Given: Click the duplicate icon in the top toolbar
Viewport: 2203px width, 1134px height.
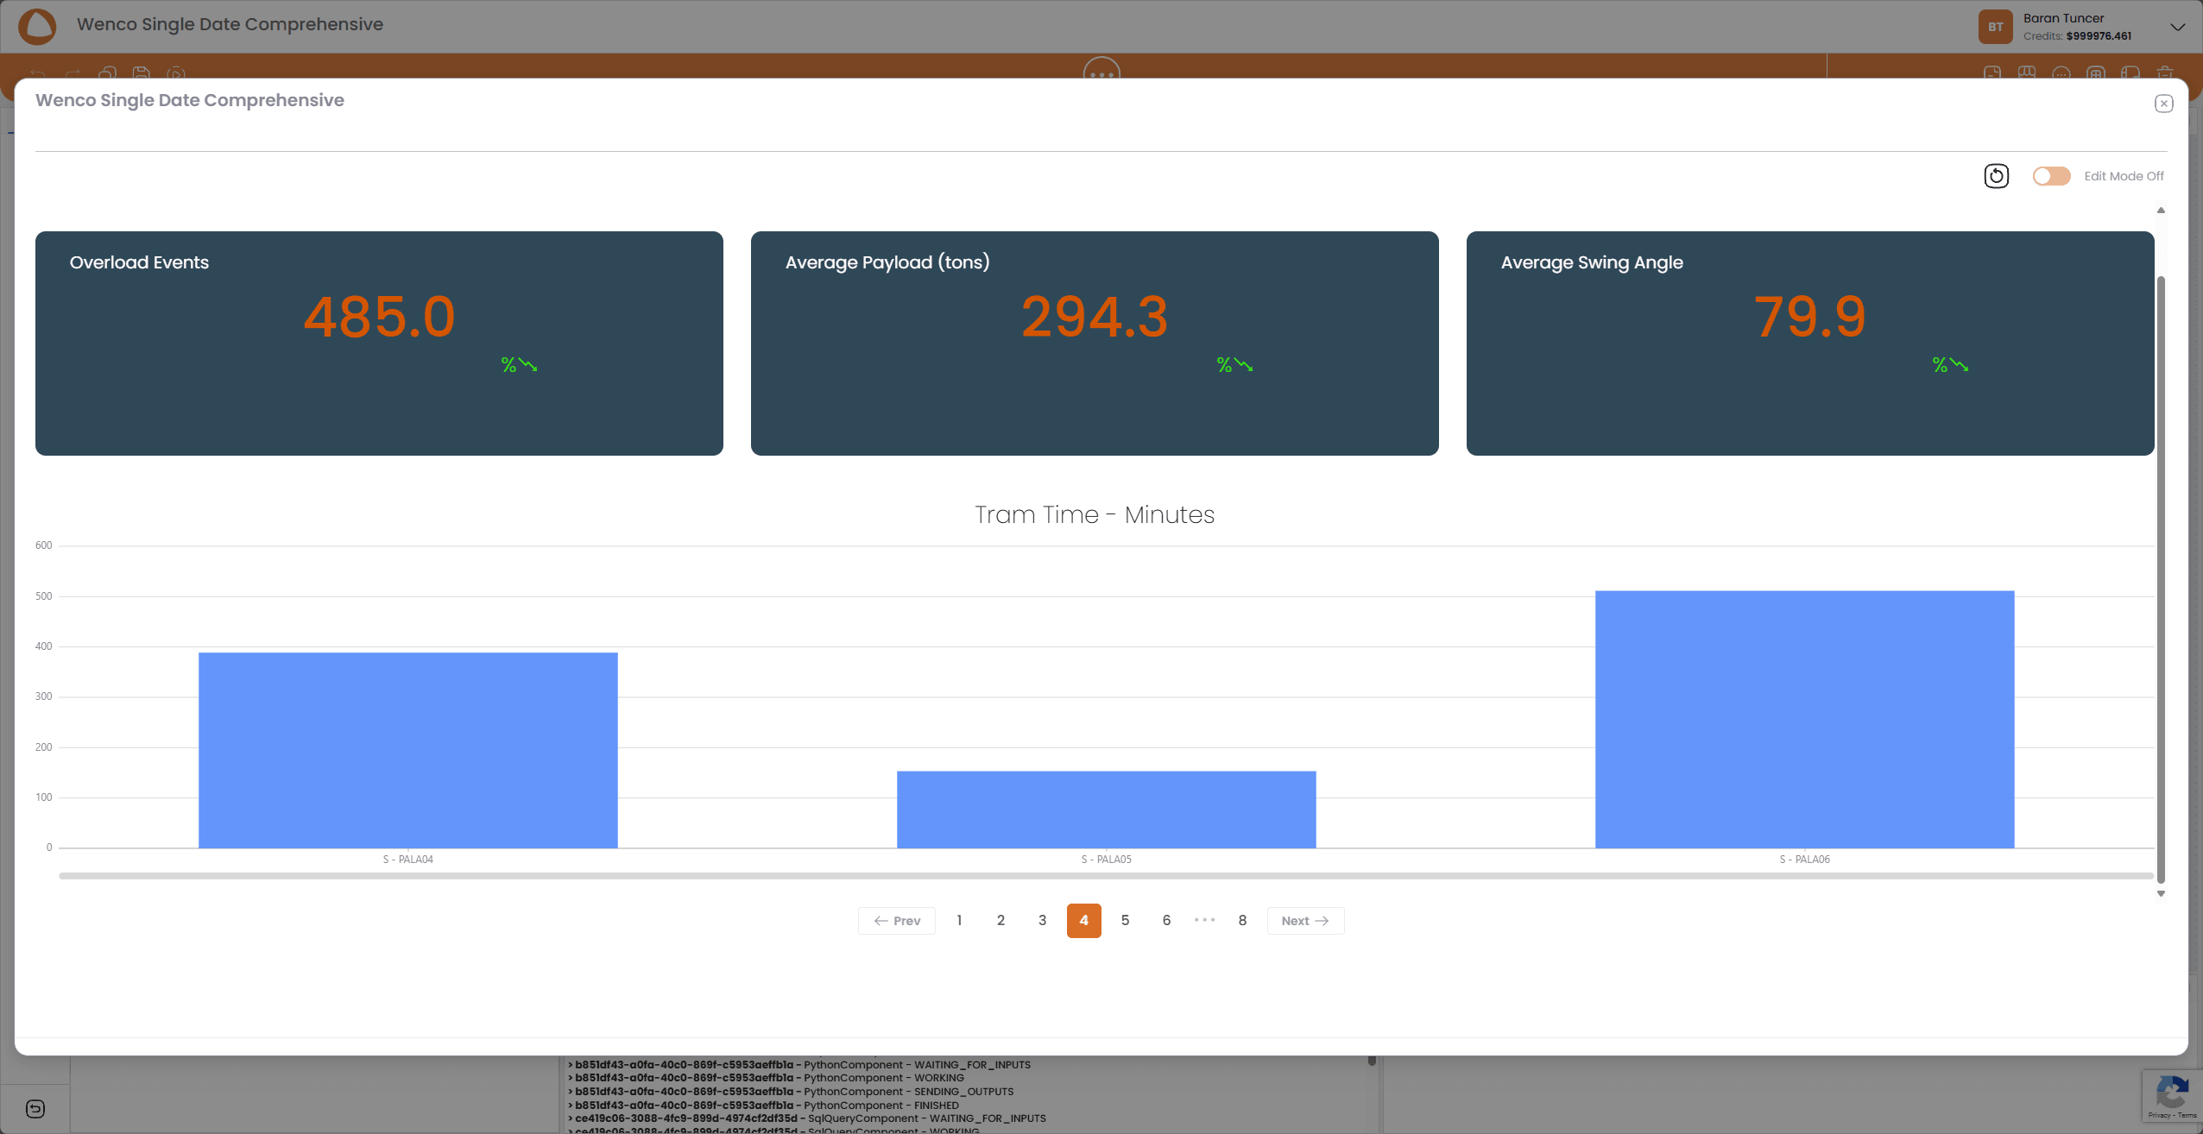Looking at the screenshot, I should pos(107,73).
